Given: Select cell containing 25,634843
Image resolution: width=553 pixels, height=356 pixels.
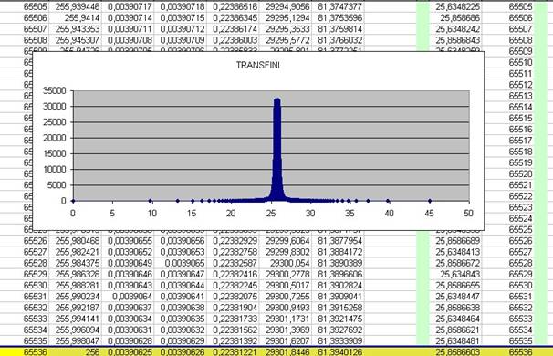Looking at the screenshot, I should click(455, 274).
